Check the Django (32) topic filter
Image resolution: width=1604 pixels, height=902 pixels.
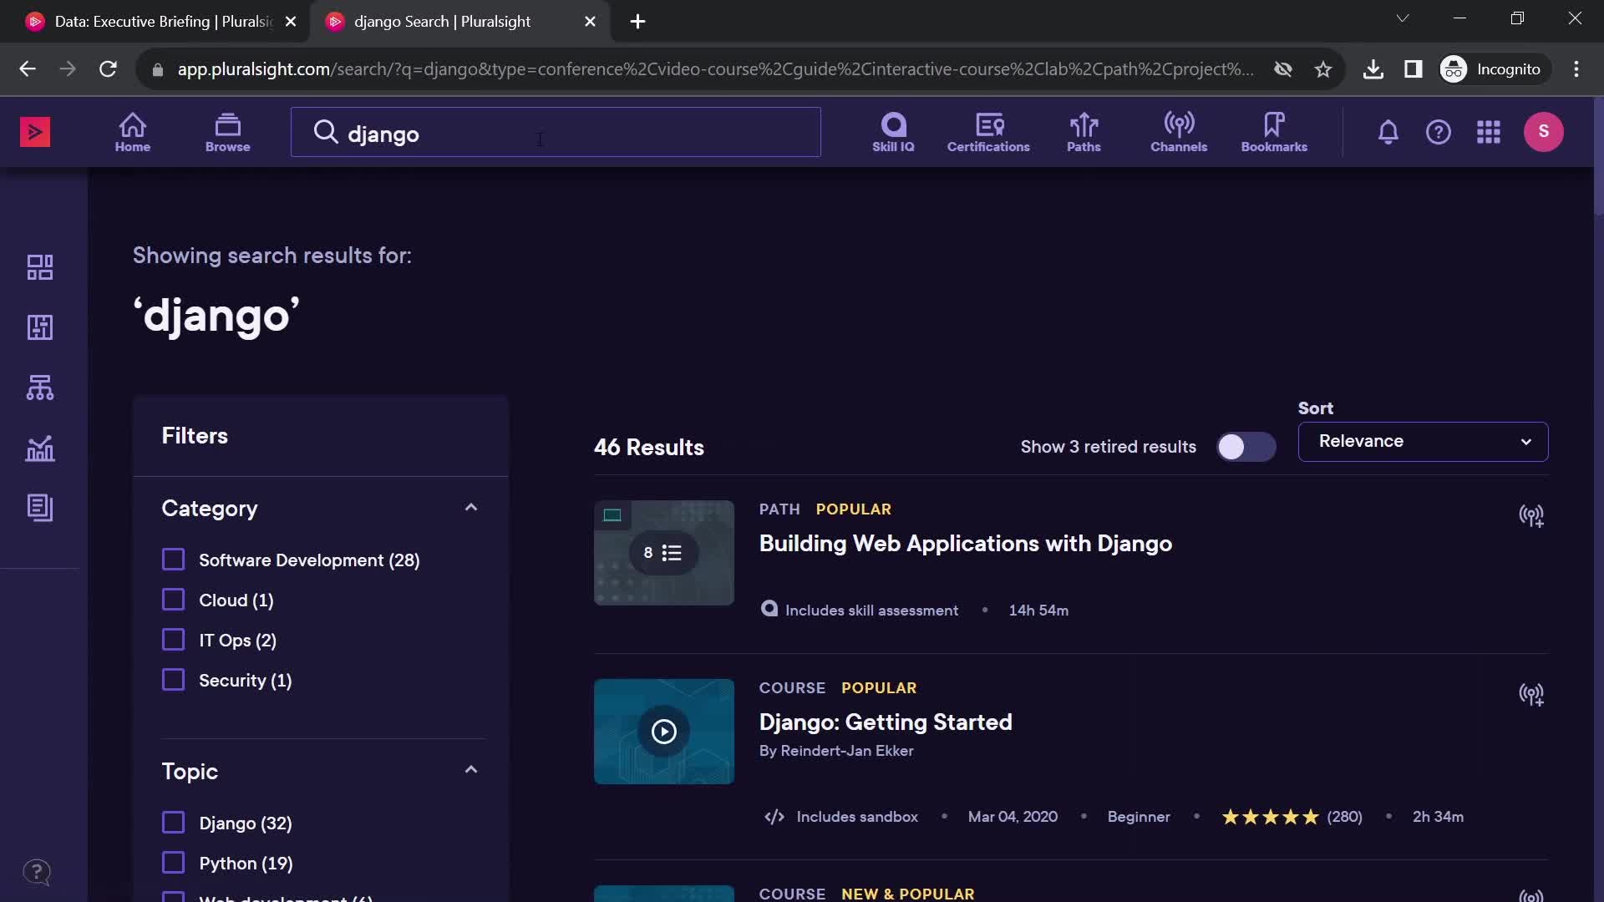pyautogui.click(x=173, y=823)
